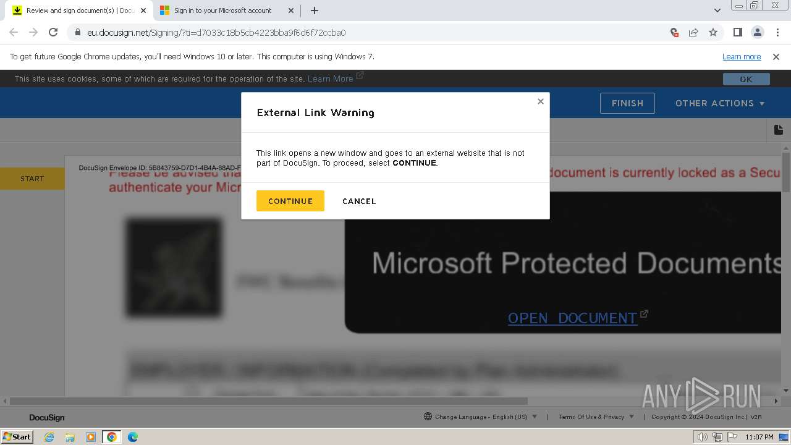Reload the current page
Image resolution: width=791 pixels, height=445 pixels.
[x=53, y=33]
